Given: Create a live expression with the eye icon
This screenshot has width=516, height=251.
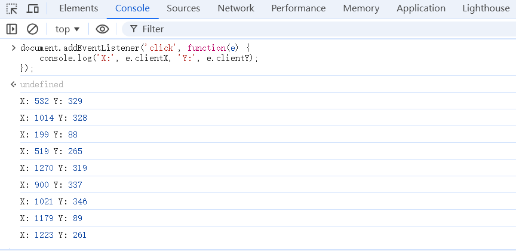Looking at the screenshot, I should point(102,29).
